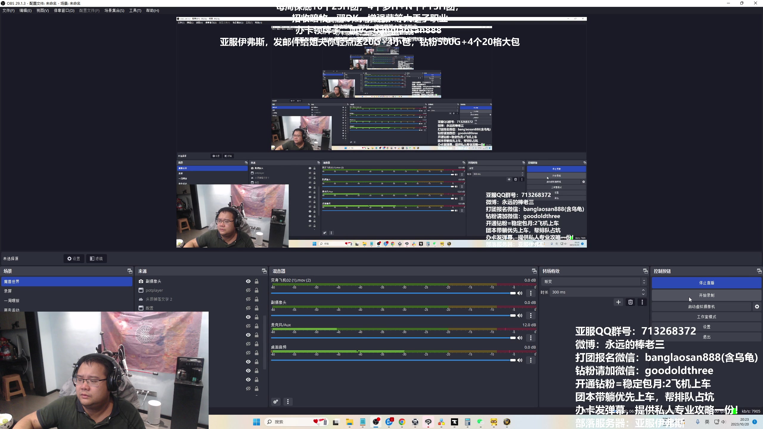Open virtual camera settings gear icon
This screenshot has height=429, width=763.
(757, 306)
